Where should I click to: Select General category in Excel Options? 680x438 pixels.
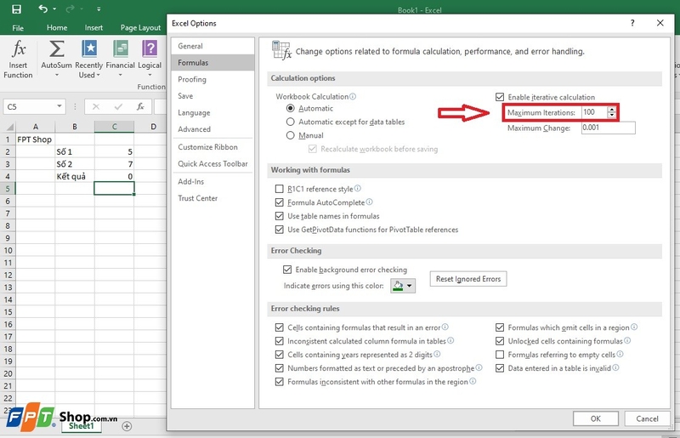click(212, 46)
